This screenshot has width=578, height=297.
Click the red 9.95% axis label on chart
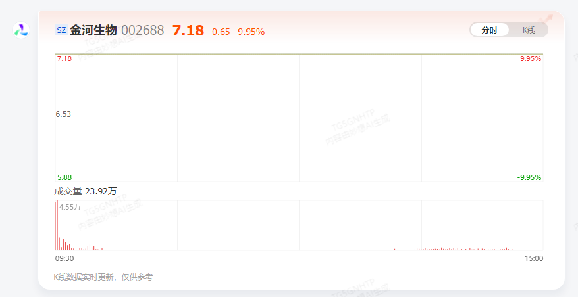pyautogui.click(x=531, y=58)
